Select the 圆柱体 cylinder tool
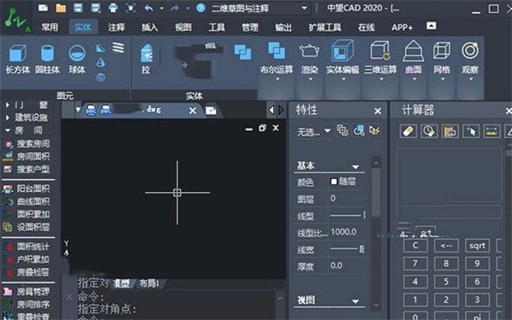This screenshot has height=320, width=512. [x=47, y=59]
